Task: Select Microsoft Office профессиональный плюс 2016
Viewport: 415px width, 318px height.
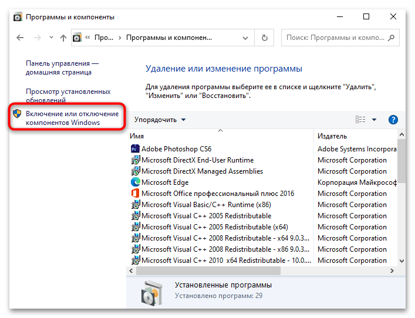Action: tap(218, 194)
